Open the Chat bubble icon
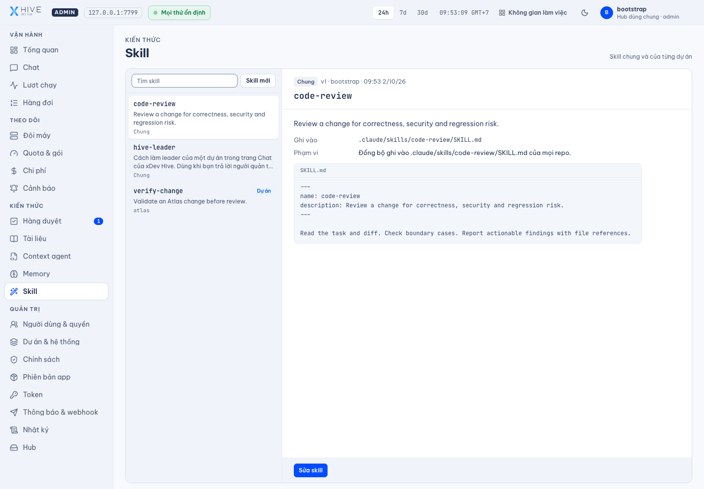Image resolution: width=704 pixels, height=489 pixels. pos(14,67)
